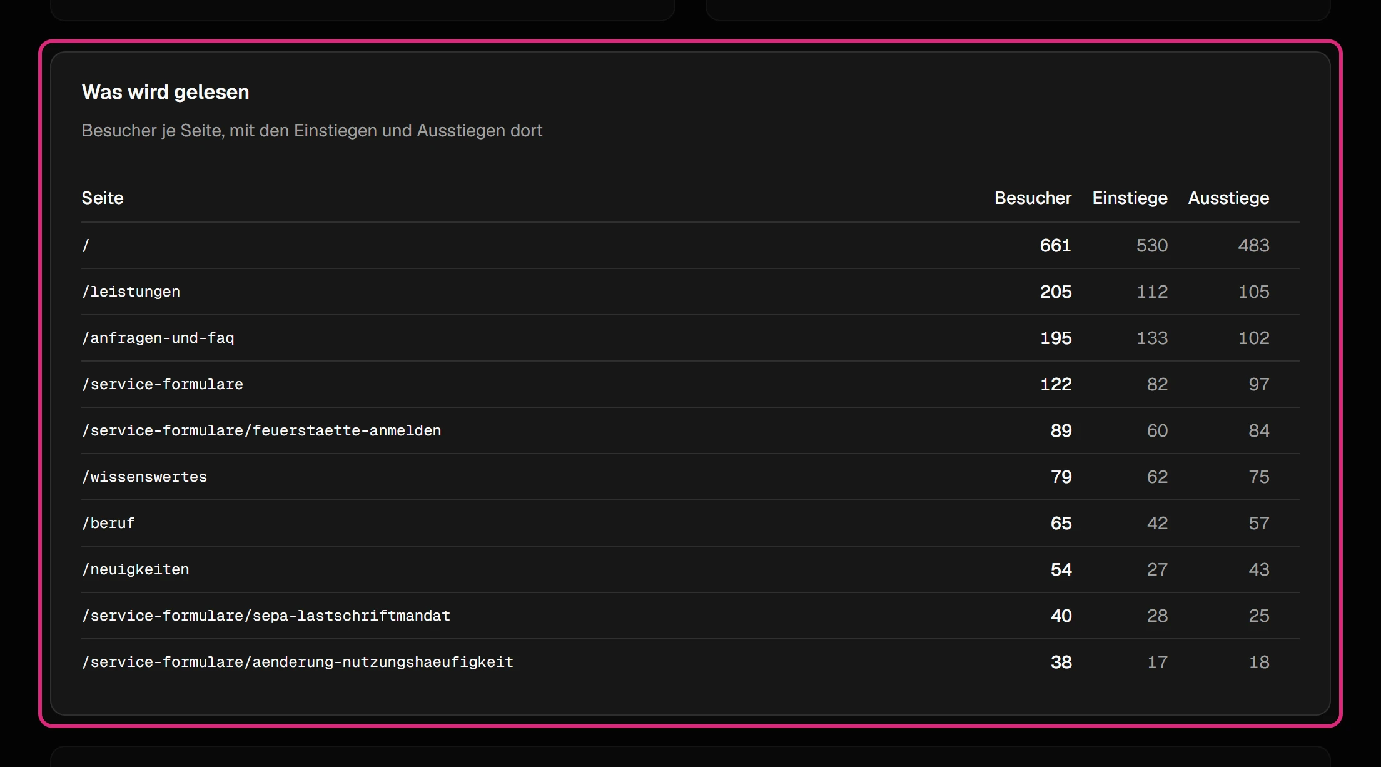Viewport: 1381px width, 767px height.
Task: Select the root page path "/"
Action: tap(86, 245)
